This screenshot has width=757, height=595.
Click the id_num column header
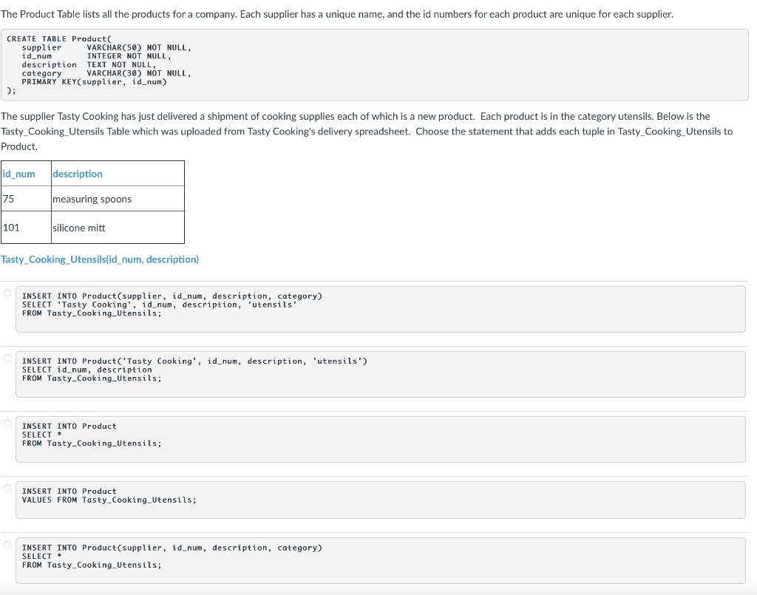[18, 174]
